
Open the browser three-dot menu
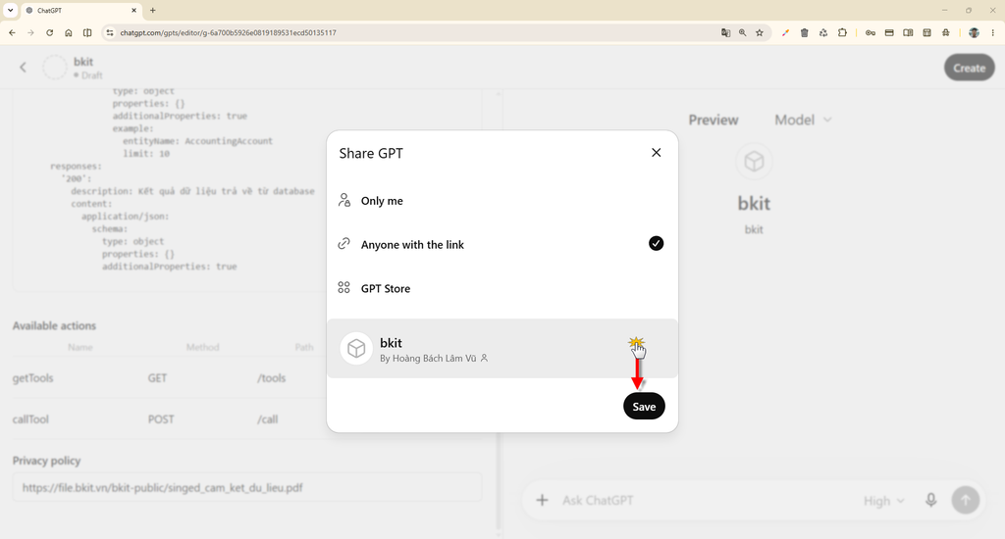tap(993, 32)
